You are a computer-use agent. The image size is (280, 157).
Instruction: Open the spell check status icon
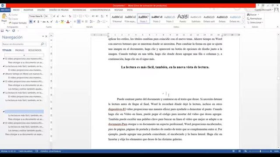(x=37, y=151)
